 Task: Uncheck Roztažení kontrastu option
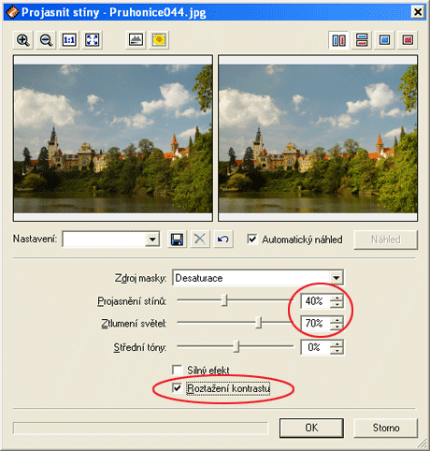point(177,388)
